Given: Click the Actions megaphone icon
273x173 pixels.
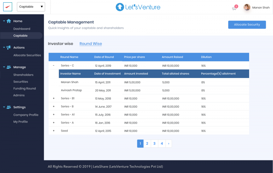Looking at the screenshot, I should tap(9, 47).
